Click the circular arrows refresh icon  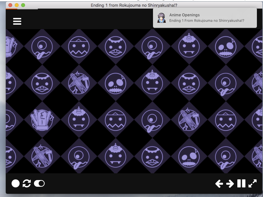[x=27, y=184]
